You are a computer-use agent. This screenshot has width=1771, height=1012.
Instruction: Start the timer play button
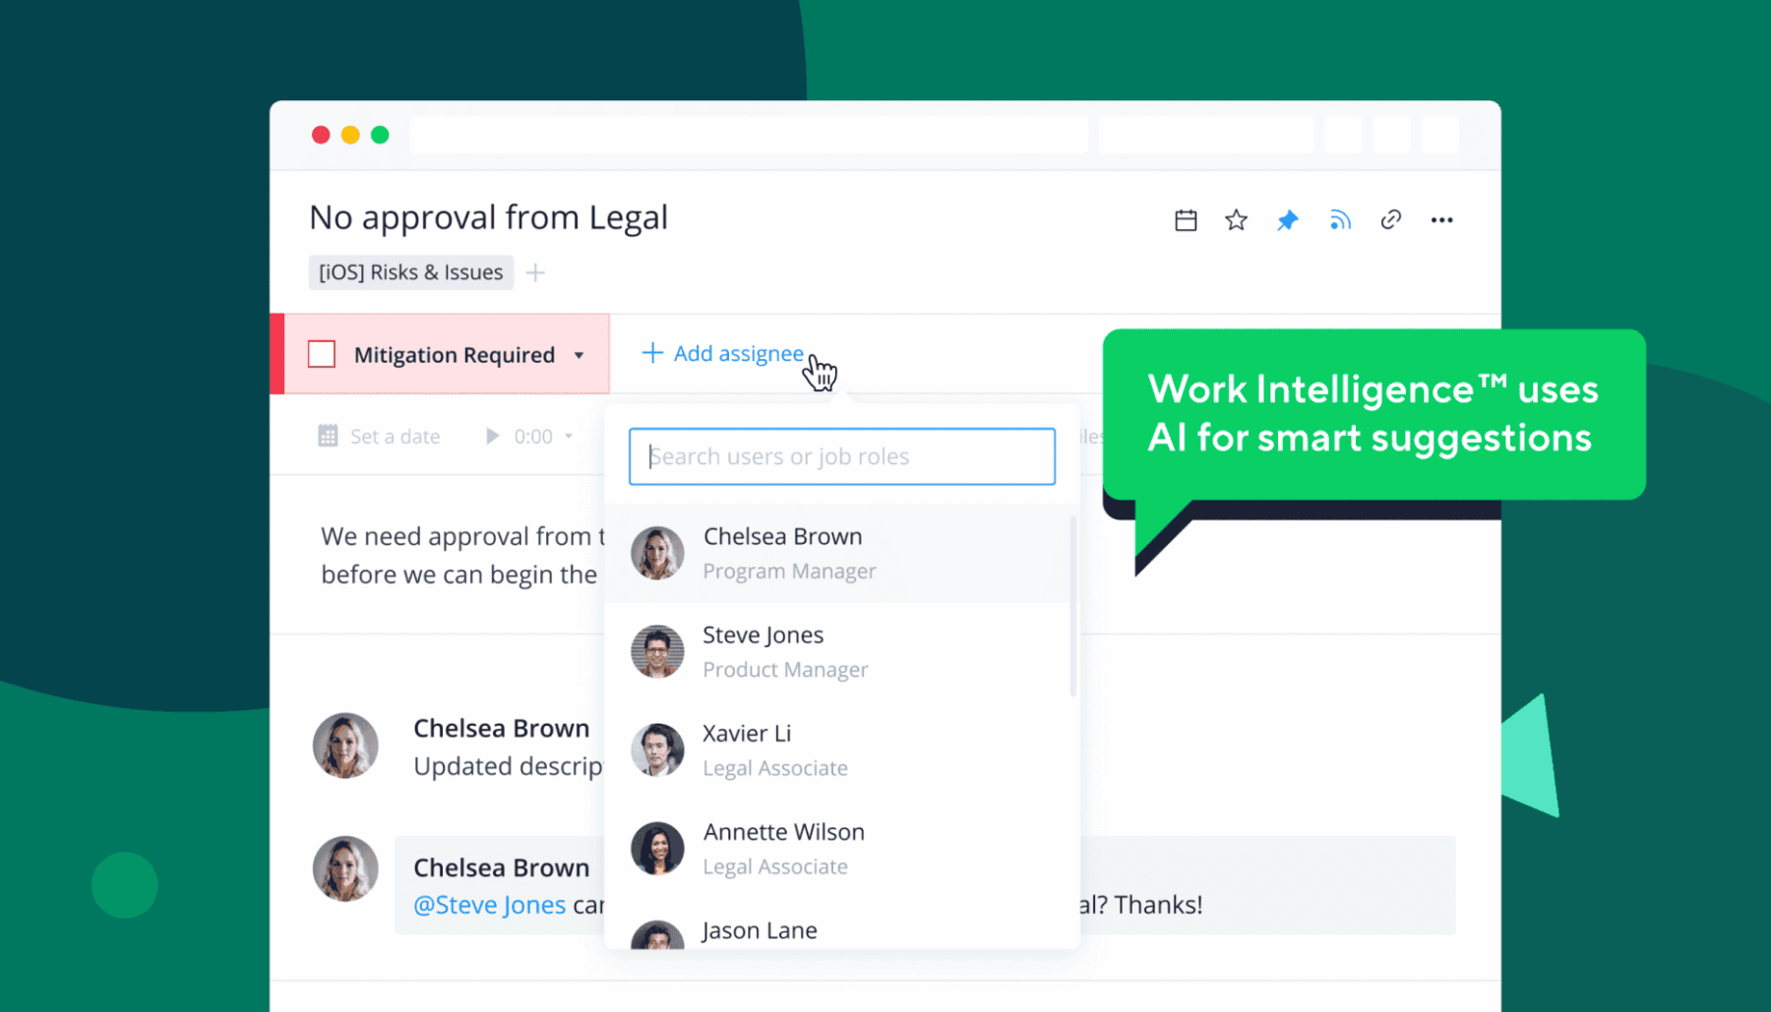[492, 436]
